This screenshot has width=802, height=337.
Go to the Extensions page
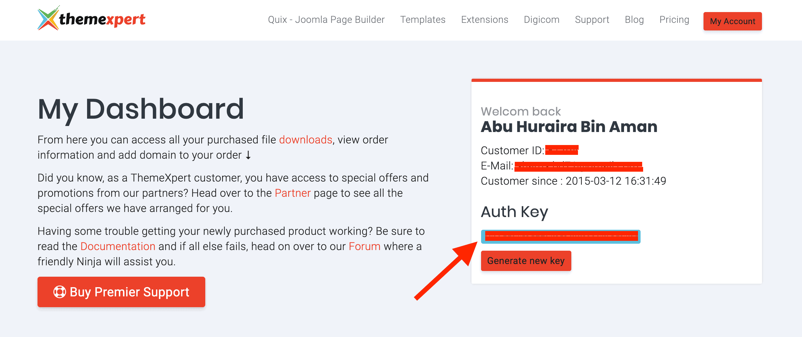tap(485, 20)
